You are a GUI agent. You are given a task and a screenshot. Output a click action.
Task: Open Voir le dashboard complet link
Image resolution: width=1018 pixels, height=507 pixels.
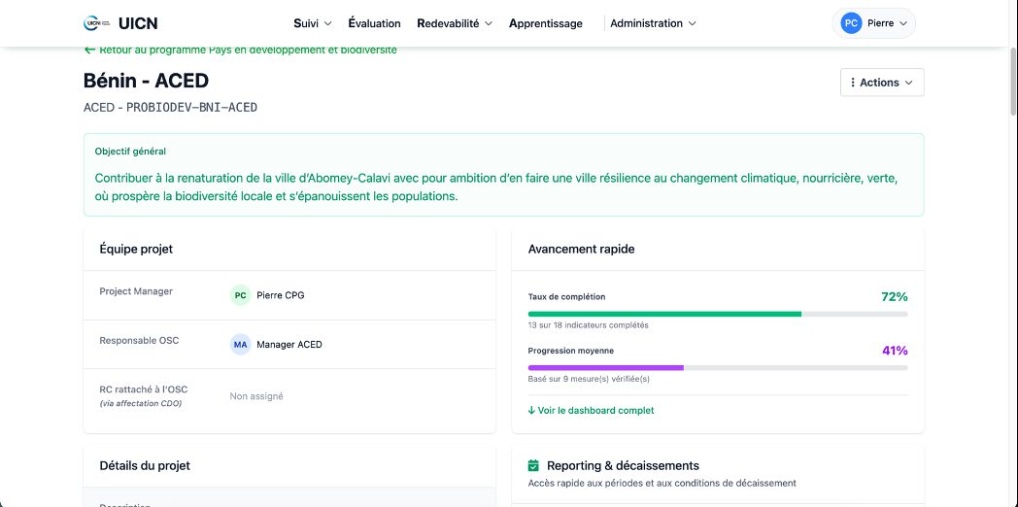pyautogui.click(x=592, y=410)
